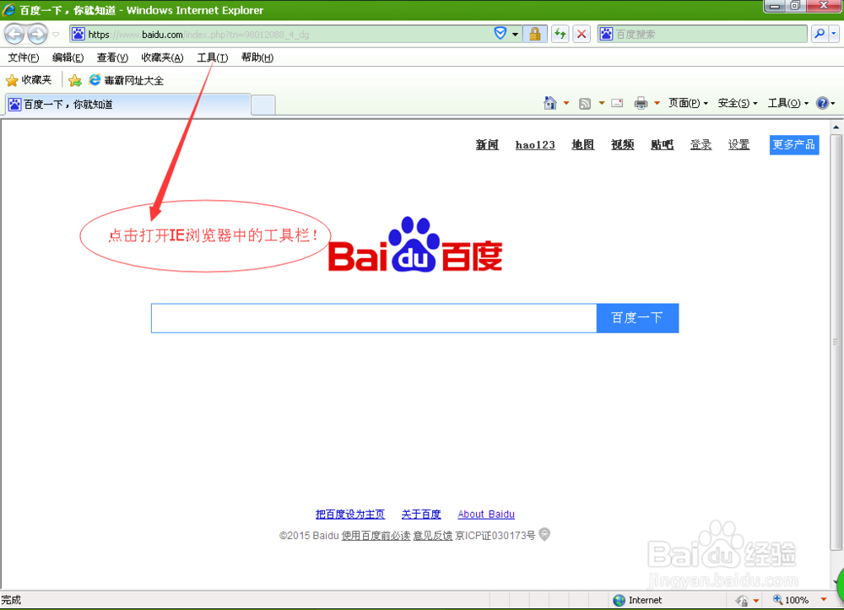The width and height of the screenshot is (844, 610).
Task: Click the 100% zoom level button
Action: (791, 601)
